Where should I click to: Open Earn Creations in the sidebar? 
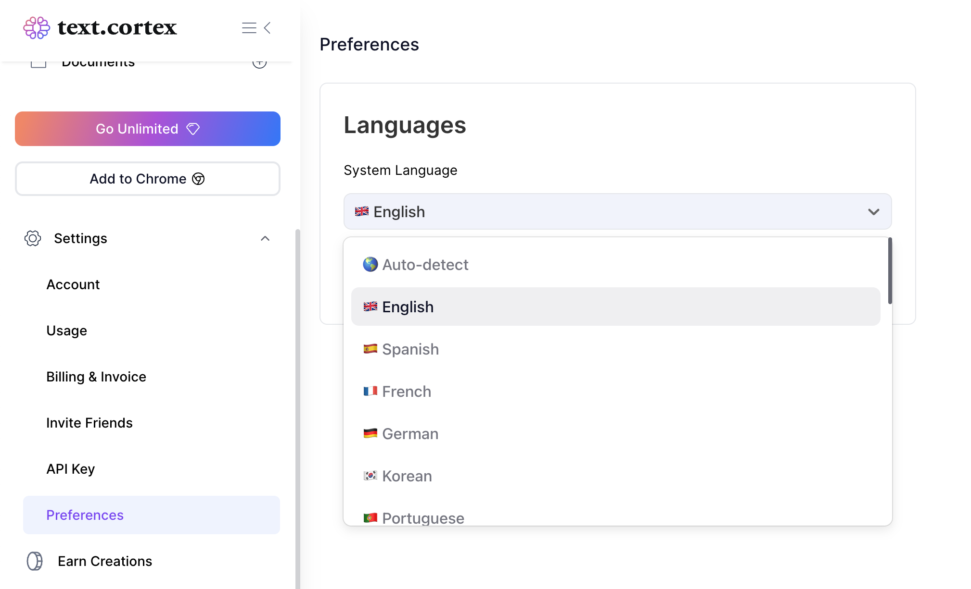pyautogui.click(x=105, y=561)
